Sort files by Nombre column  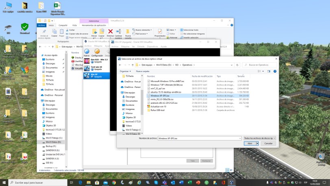[x=151, y=77]
